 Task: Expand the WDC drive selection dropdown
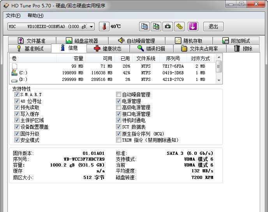91,26
